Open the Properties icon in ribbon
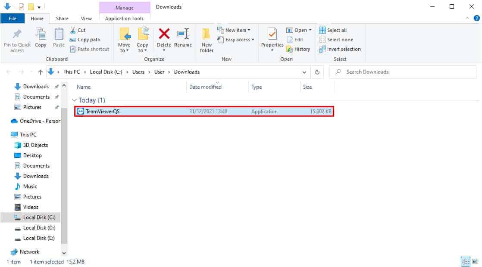 click(272, 34)
